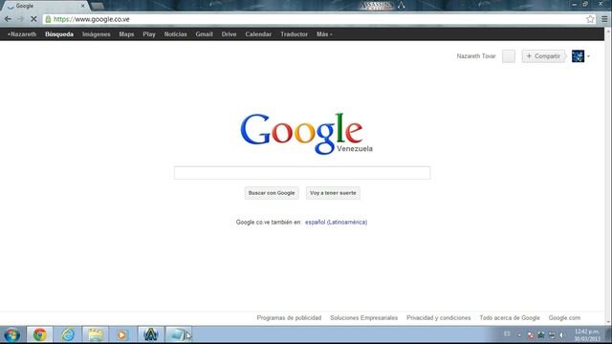The height and width of the screenshot is (344, 612).
Task: Click the Nazareth Tovar name
Action: click(476, 56)
